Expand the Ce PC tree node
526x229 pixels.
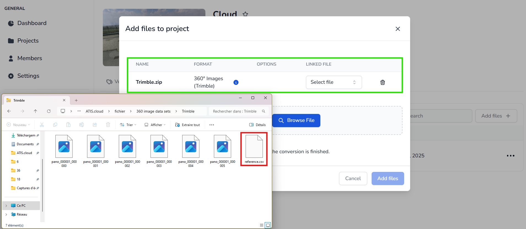tap(6, 206)
